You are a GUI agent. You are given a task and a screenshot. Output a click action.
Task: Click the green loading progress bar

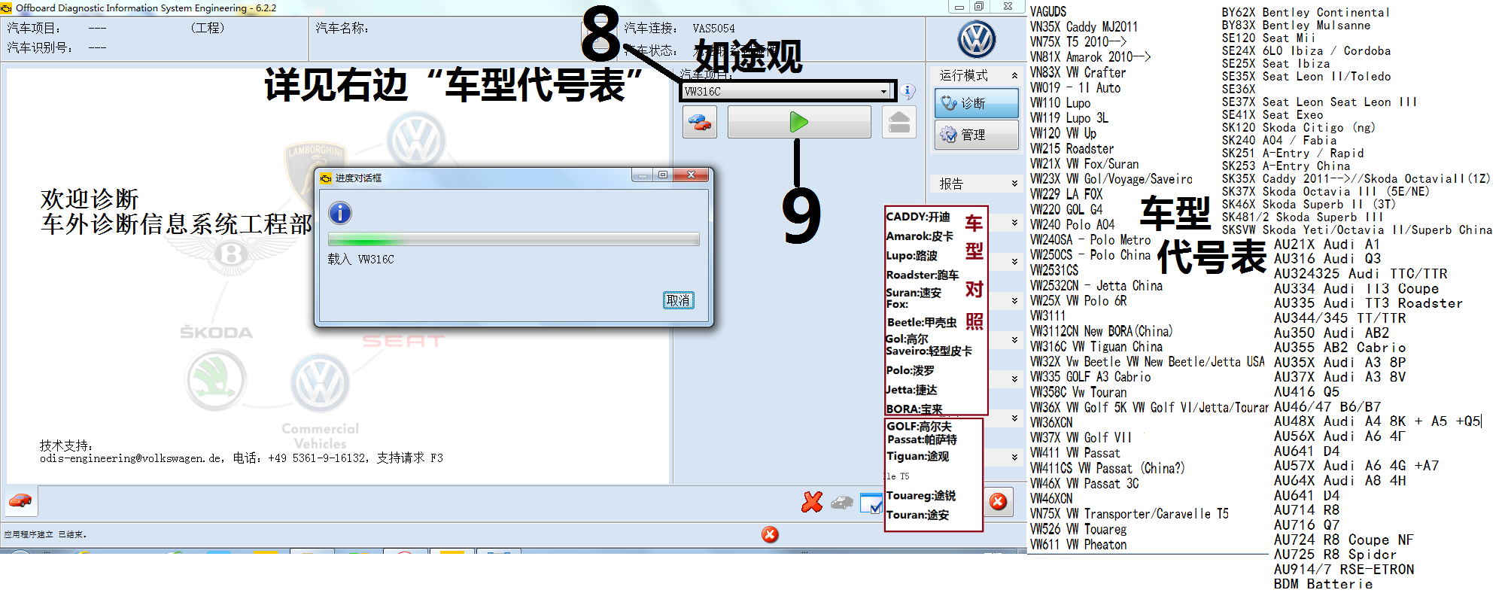point(513,239)
